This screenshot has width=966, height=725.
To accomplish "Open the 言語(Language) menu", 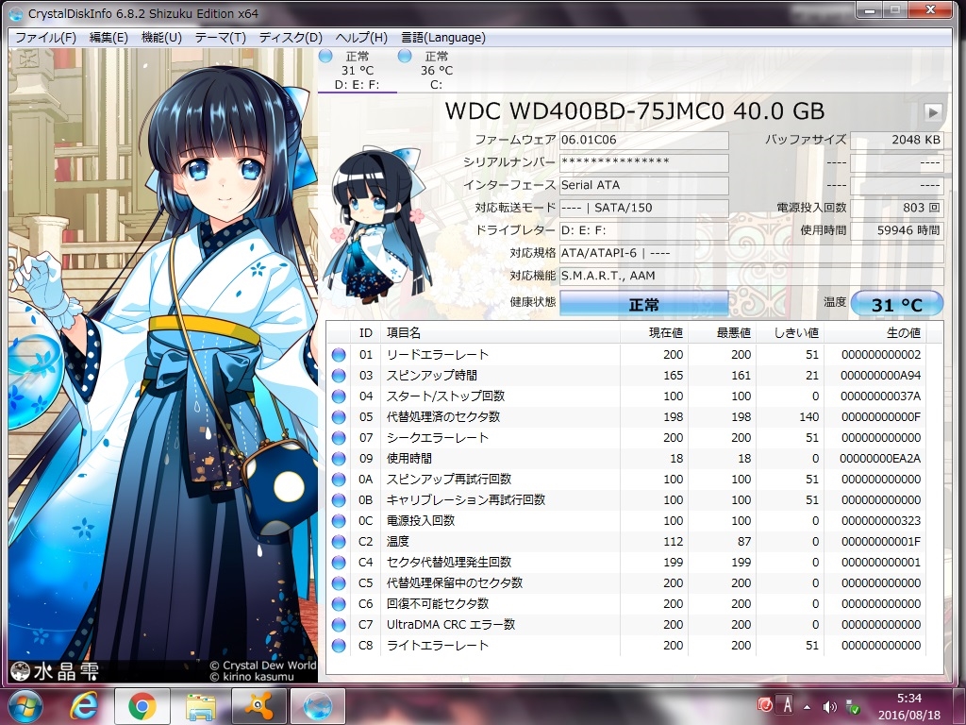I will 443,38.
